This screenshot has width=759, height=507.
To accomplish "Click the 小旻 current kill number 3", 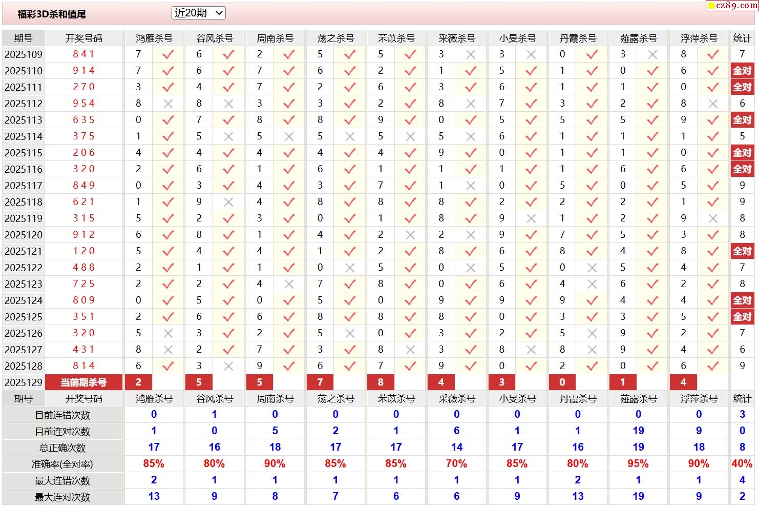I will point(502,382).
